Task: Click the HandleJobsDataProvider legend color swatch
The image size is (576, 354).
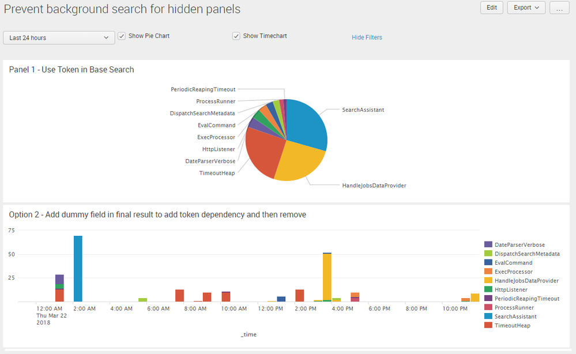Action: (488, 281)
